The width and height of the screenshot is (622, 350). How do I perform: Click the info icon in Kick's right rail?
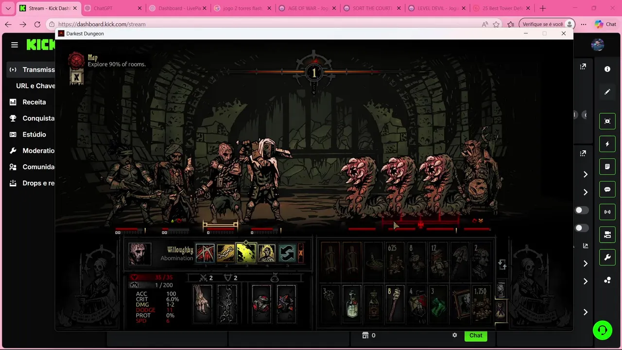(607, 69)
